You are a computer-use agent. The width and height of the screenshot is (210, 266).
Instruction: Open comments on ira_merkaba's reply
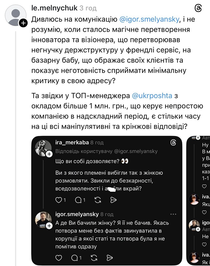tap(78, 200)
